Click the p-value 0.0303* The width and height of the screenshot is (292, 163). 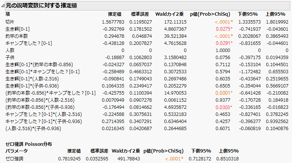pos(224,107)
